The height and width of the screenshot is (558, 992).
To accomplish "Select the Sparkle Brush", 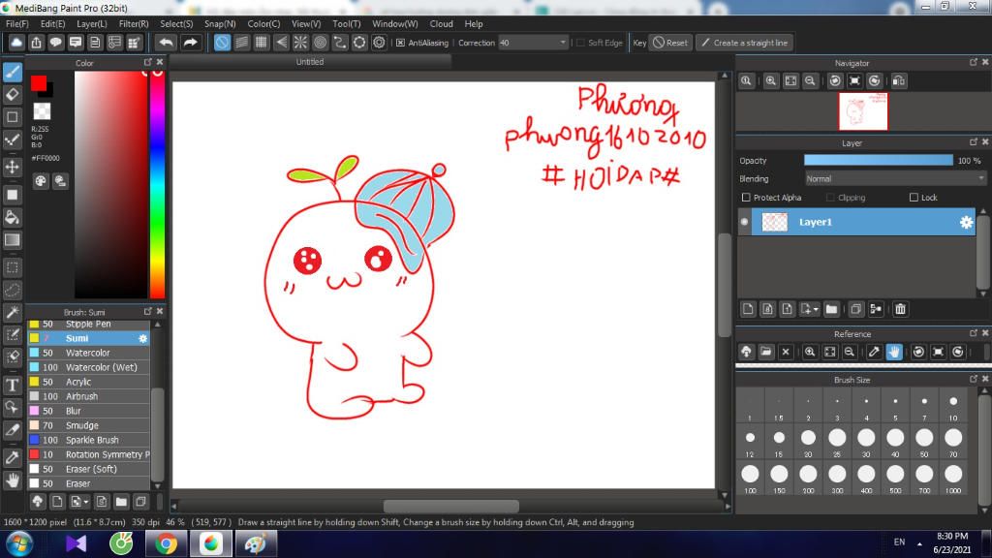I will [x=89, y=440].
